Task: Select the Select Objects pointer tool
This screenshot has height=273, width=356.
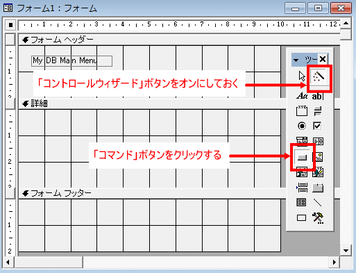Action: [302, 76]
